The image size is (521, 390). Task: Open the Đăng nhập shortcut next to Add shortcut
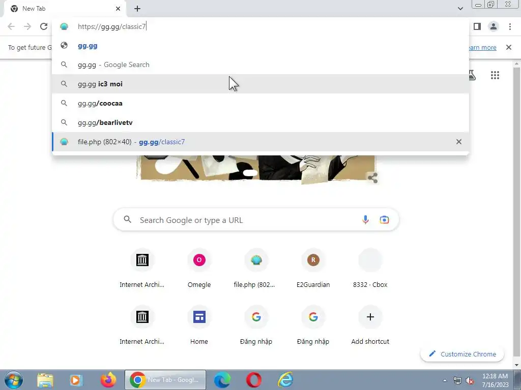pyautogui.click(x=313, y=326)
